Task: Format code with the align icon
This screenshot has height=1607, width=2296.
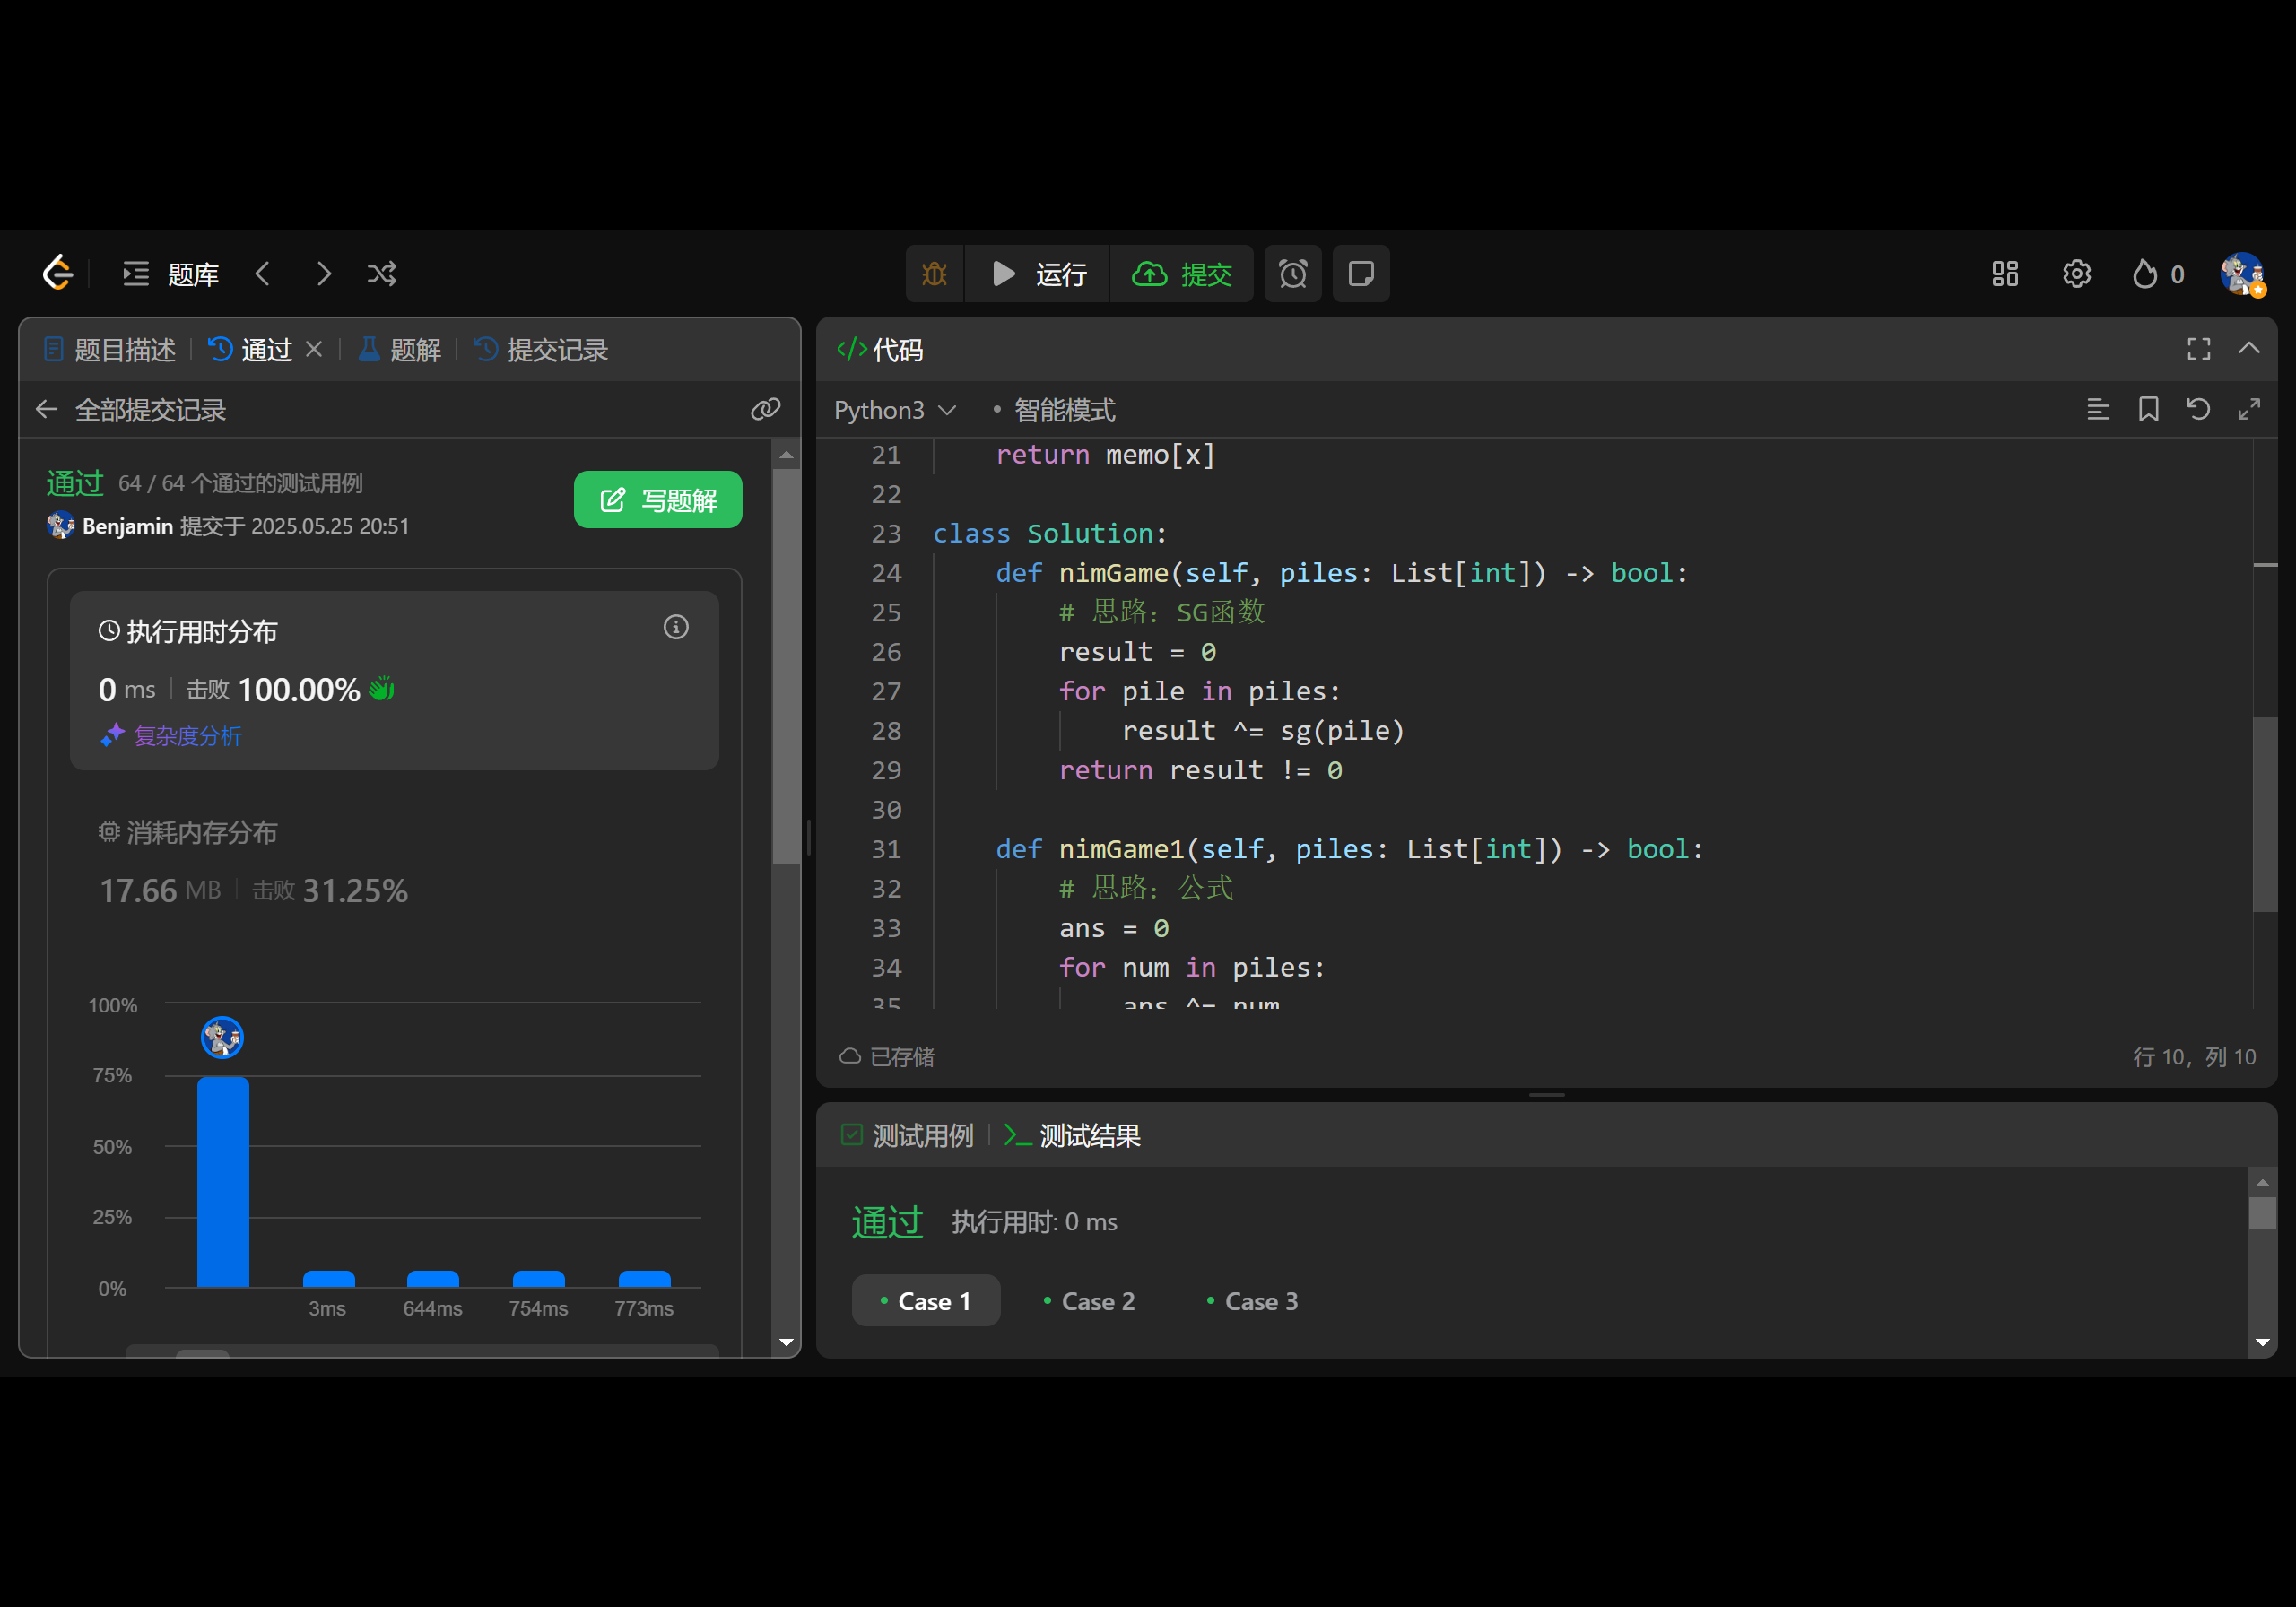Action: tap(2098, 409)
